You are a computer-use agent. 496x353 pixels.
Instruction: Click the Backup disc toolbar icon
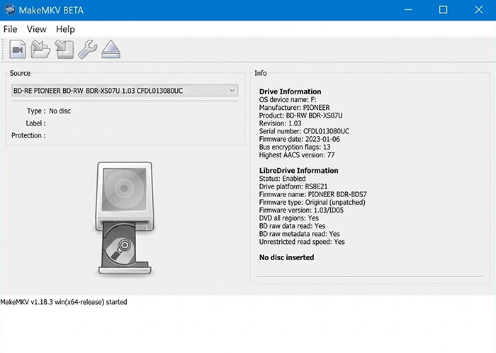click(x=64, y=49)
